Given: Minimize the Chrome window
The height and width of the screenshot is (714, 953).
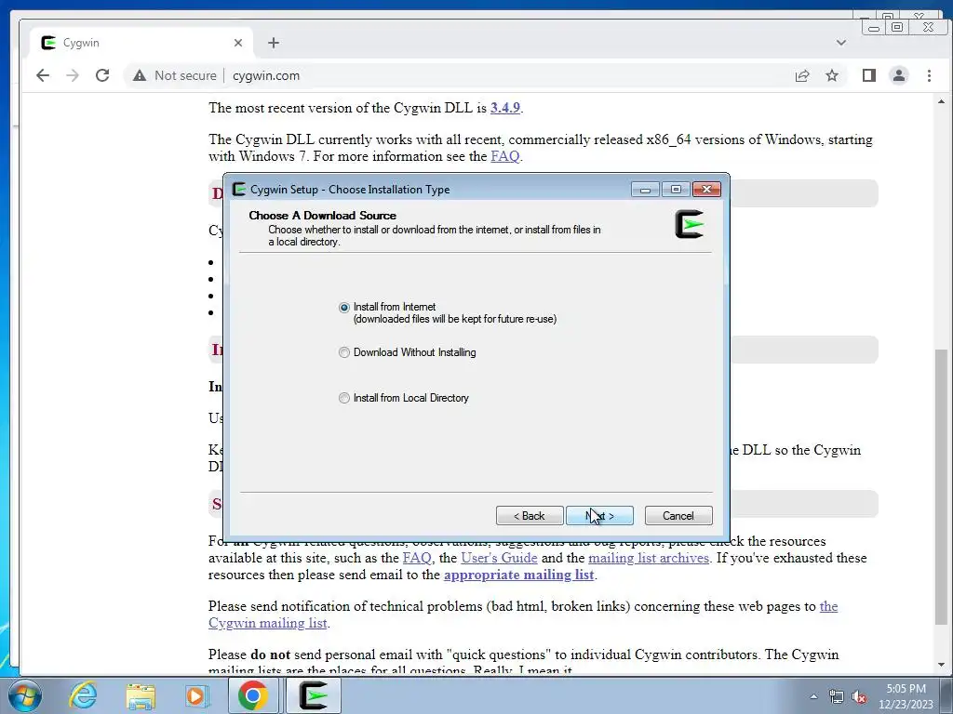Looking at the screenshot, I should point(874,27).
